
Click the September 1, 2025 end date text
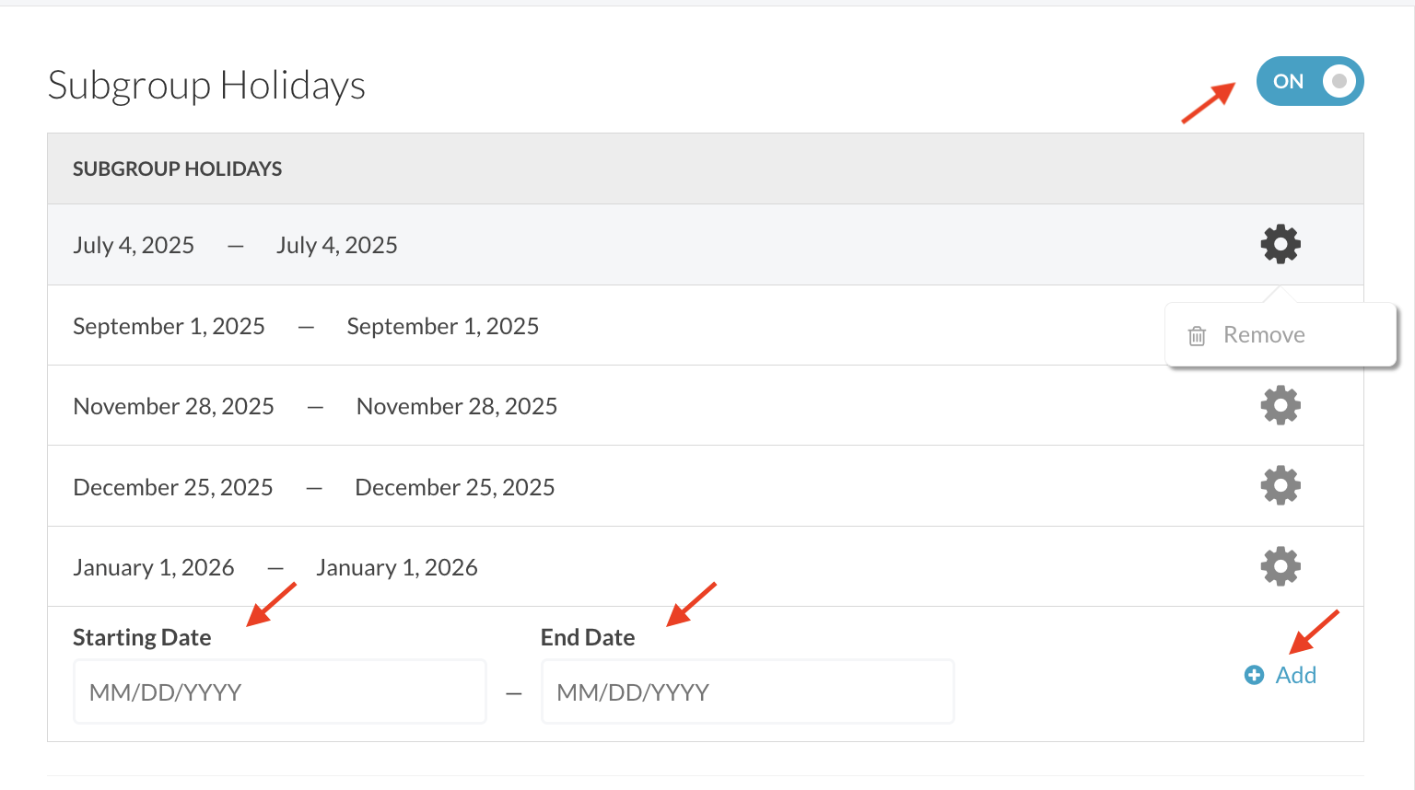pos(442,326)
